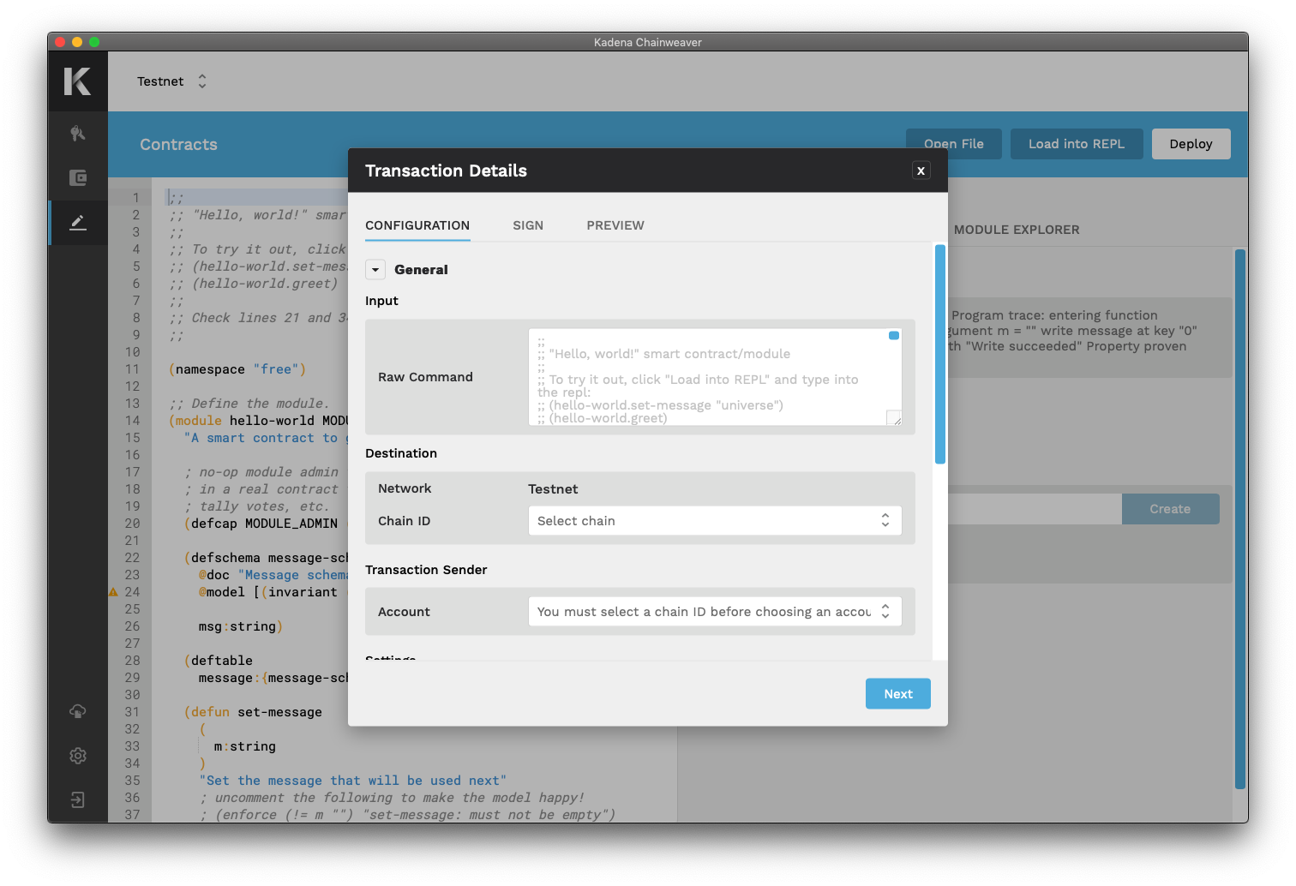Click the logout icon in the sidebar

click(x=78, y=800)
